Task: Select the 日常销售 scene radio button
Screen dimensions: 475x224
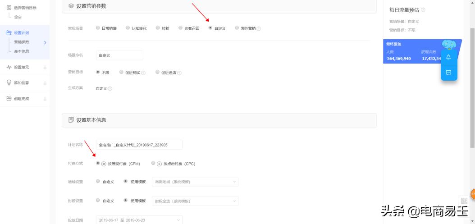Action: click(97, 27)
